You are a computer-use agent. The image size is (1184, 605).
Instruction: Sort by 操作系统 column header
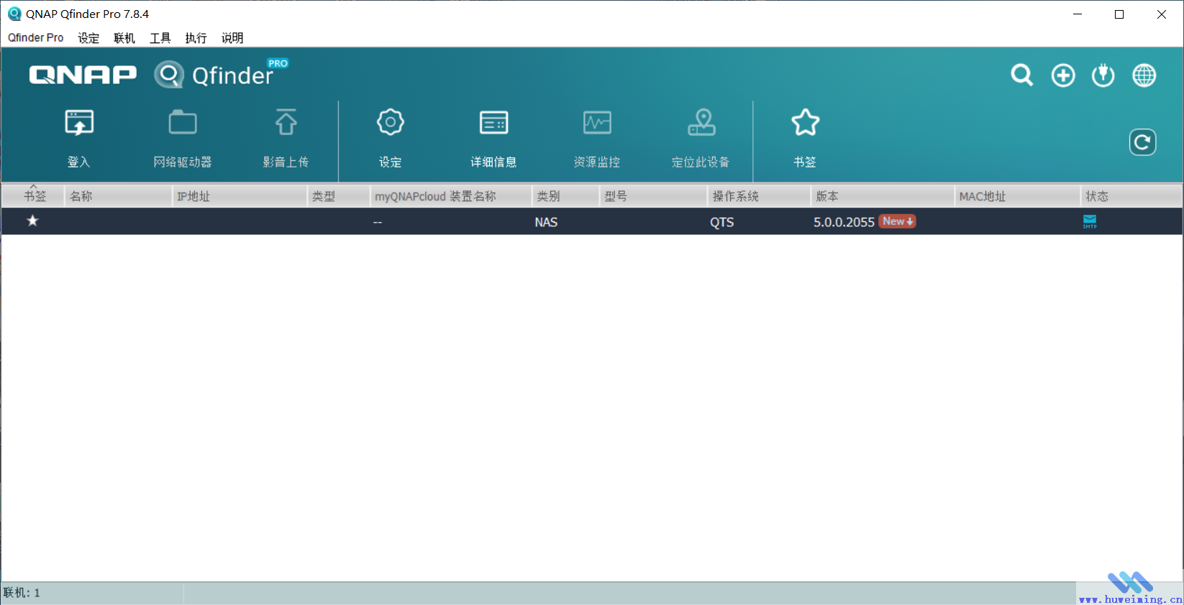point(760,196)
